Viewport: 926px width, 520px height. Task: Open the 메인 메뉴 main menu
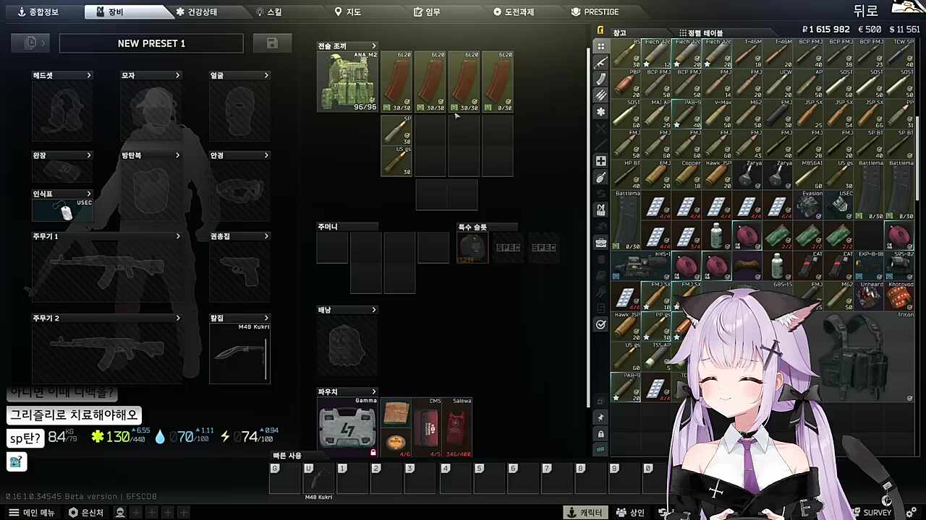(x=32, y=513)
